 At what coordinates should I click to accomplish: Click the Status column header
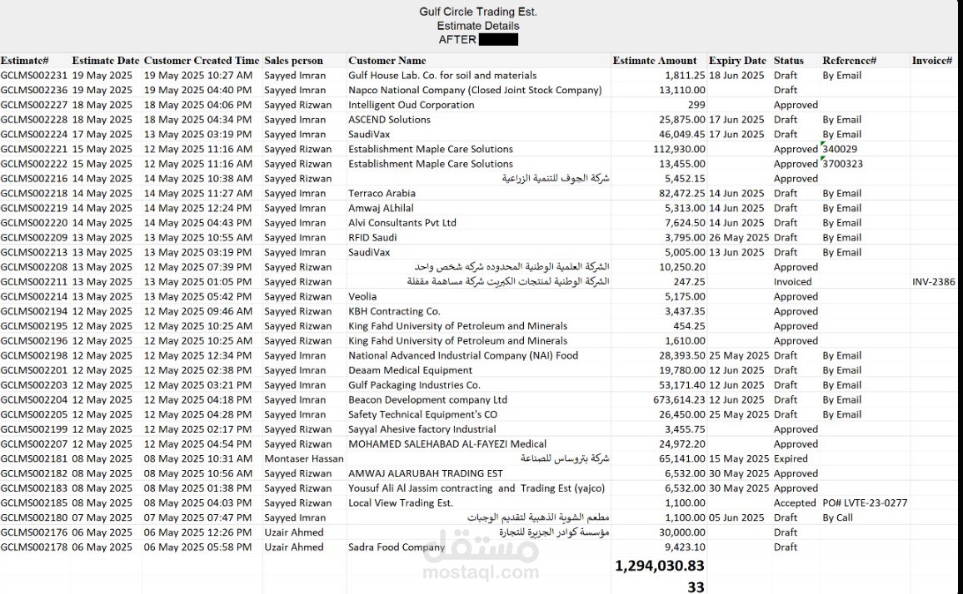(789, 61)
